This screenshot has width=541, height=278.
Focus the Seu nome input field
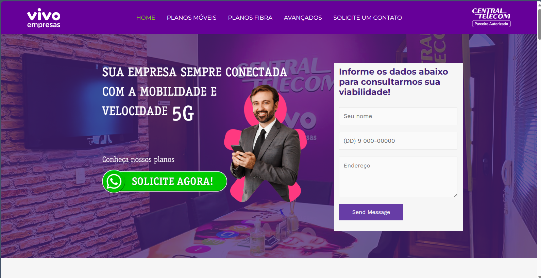click(x=398, y=116)
